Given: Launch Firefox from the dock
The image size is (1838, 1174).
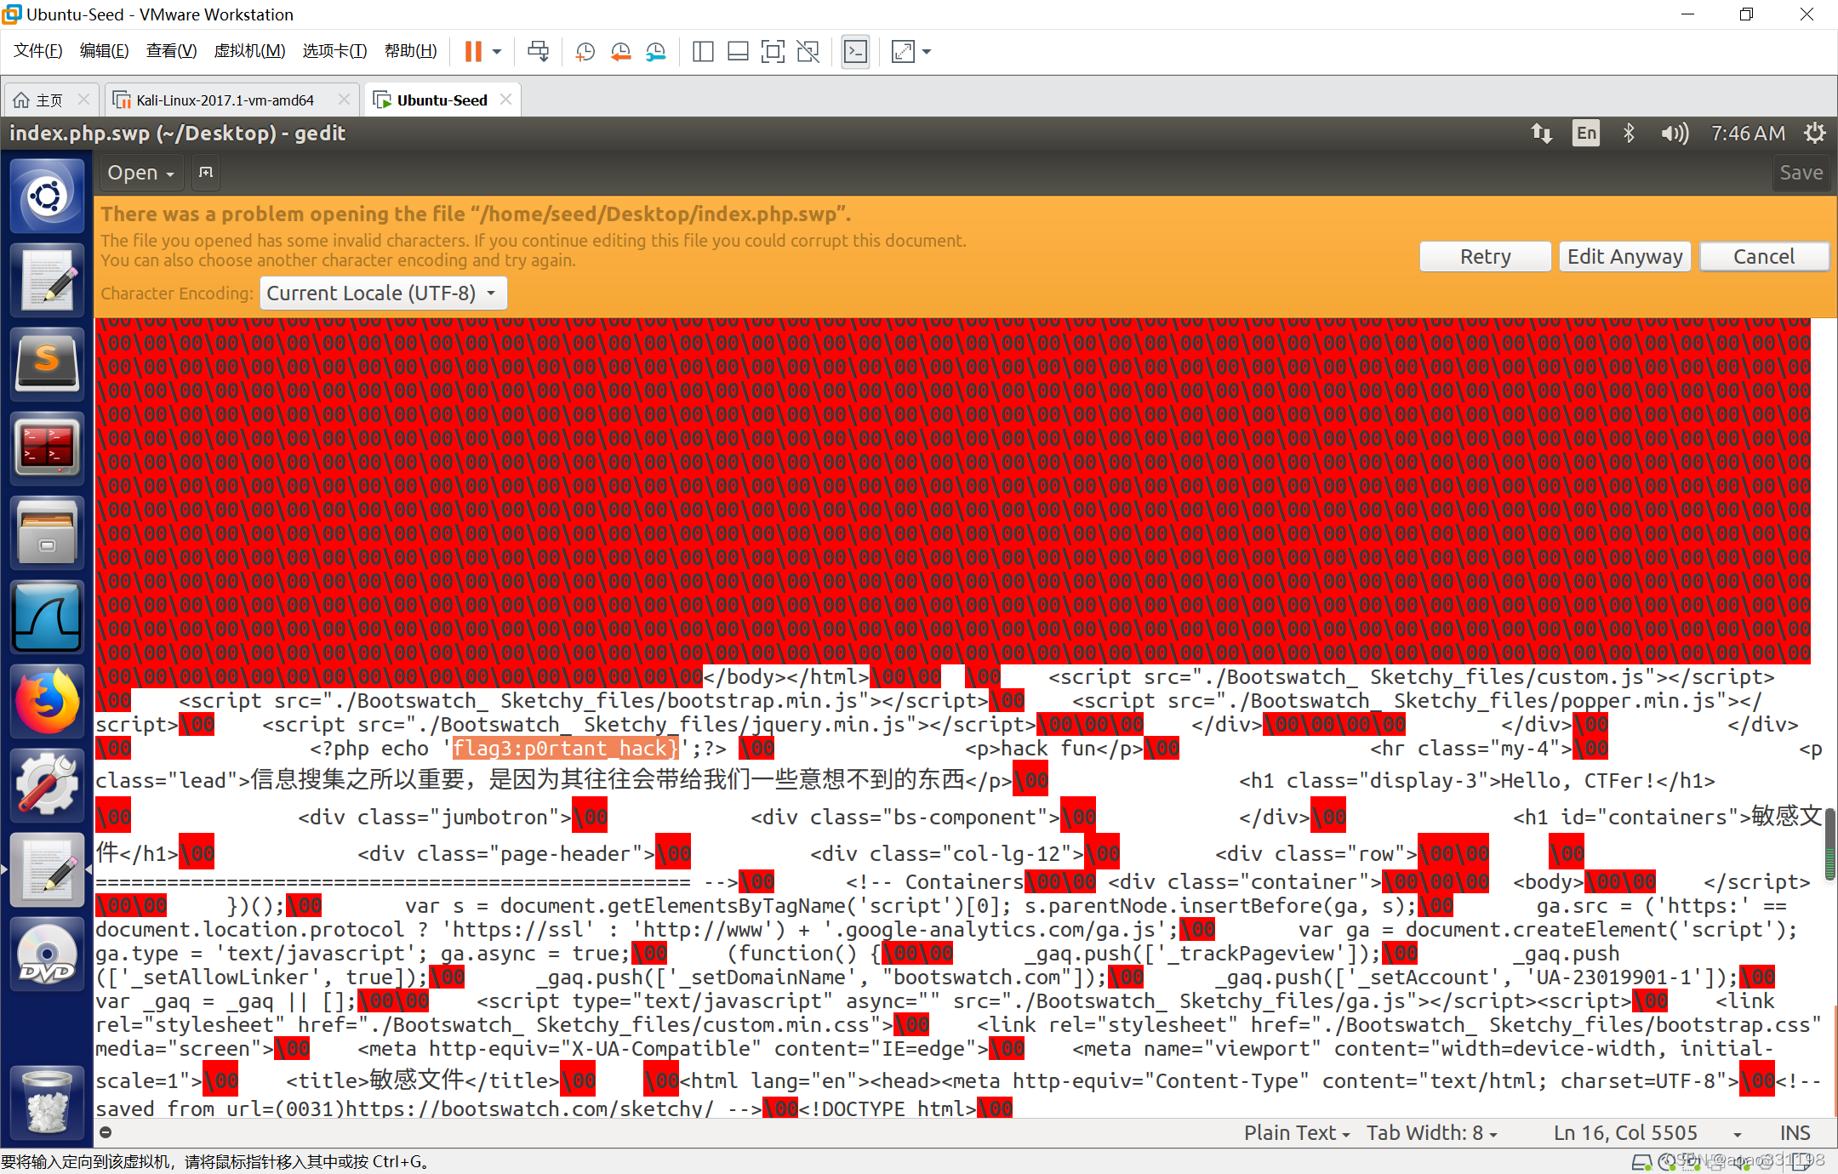Looking at the screenshot, I should (47, 700).
